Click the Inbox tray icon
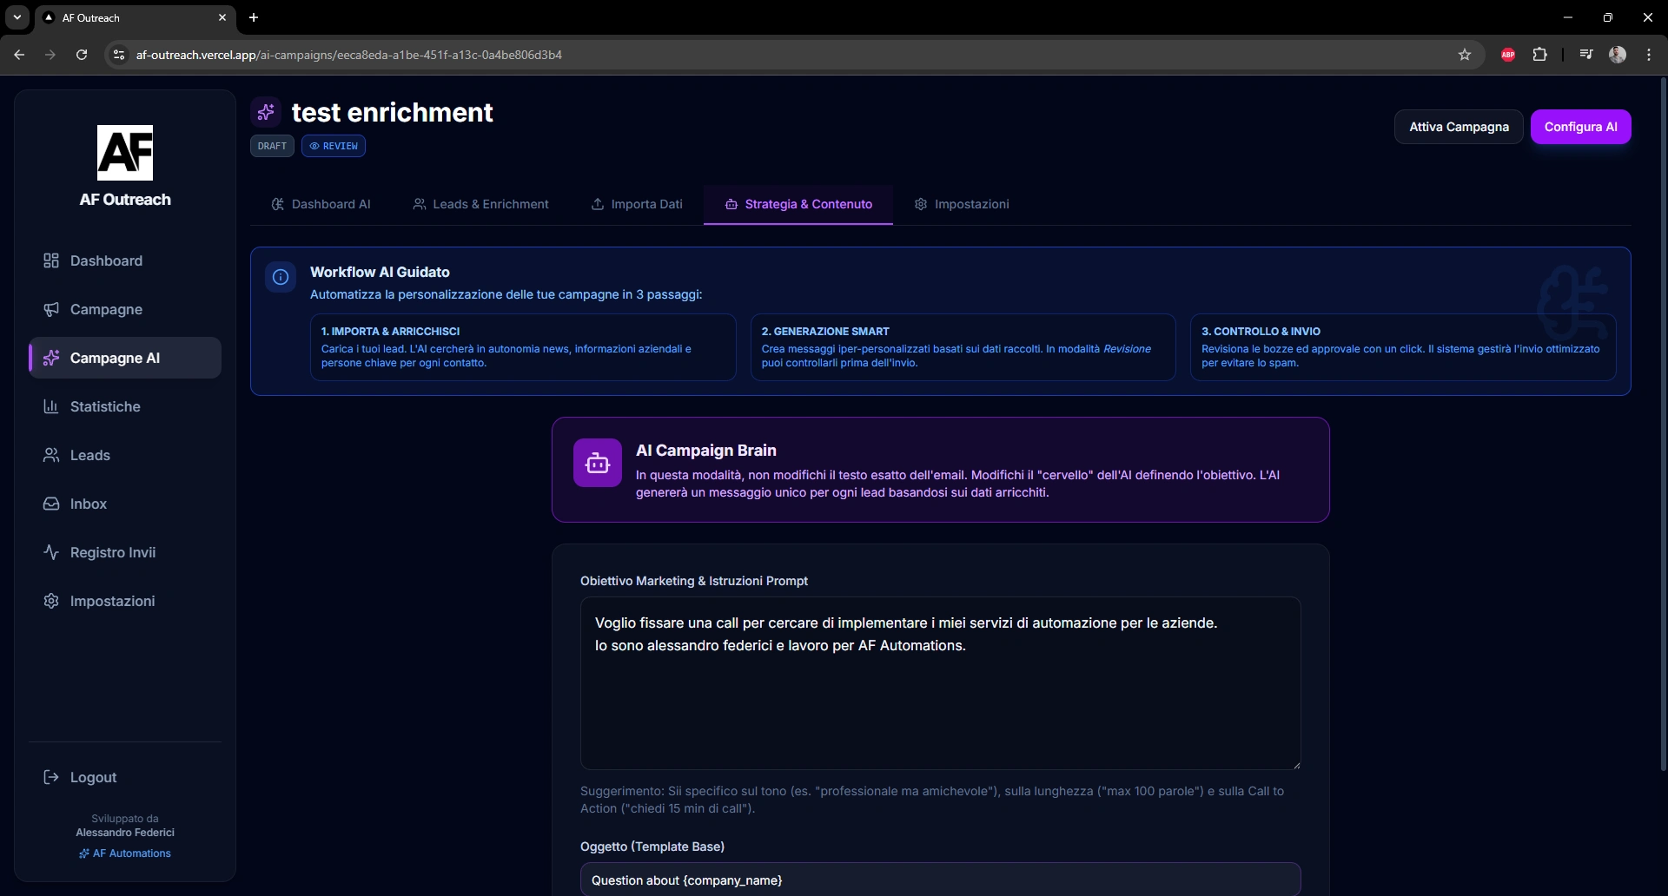Viewport: 1668px width, 896px height. [51, 504]
